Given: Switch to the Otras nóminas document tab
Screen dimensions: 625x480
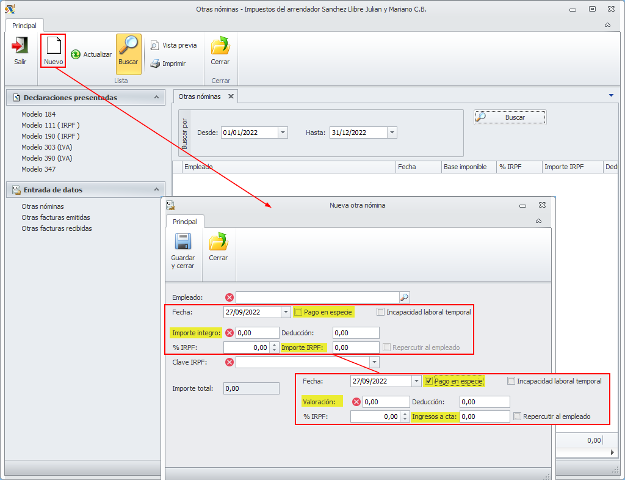Looking at the screenshot, I should (x=200, y=96).
